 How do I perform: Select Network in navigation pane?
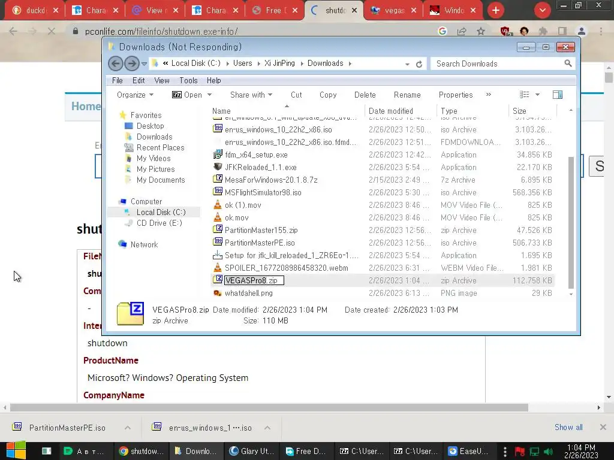point(144,244)
